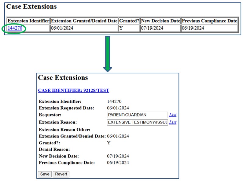
Task: Click the Requestor input field
Action: [137, 115]
